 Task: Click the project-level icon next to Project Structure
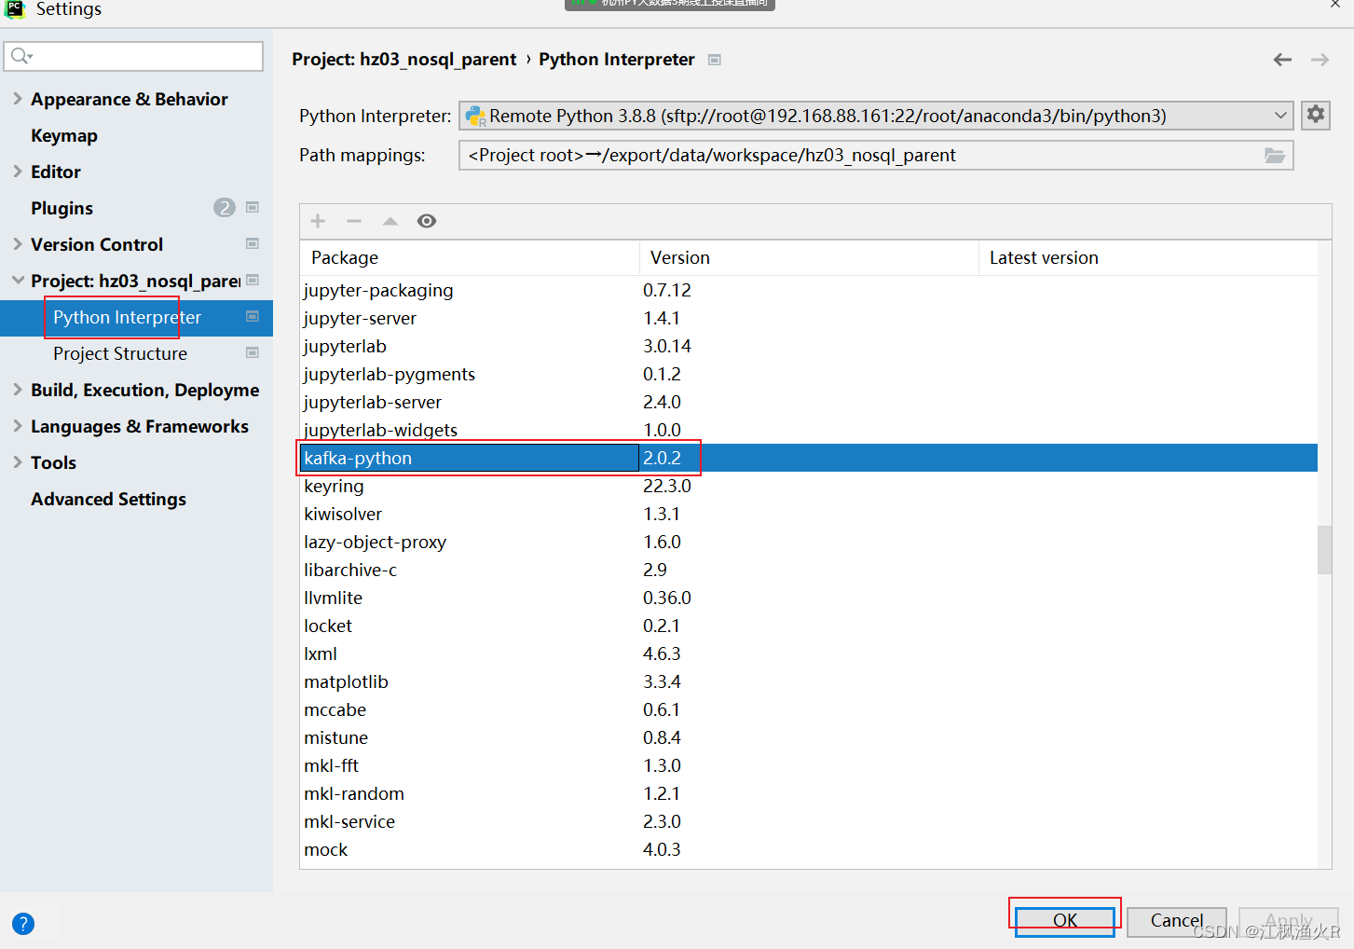(253, 352)
